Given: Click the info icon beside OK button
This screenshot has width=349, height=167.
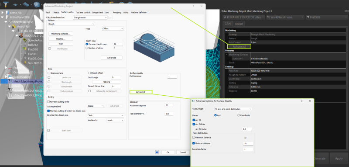Looking at the screenshot, I should [157, 152].
